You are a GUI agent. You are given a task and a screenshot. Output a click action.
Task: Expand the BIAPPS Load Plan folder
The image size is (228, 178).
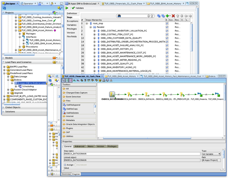tap(4, 67)
